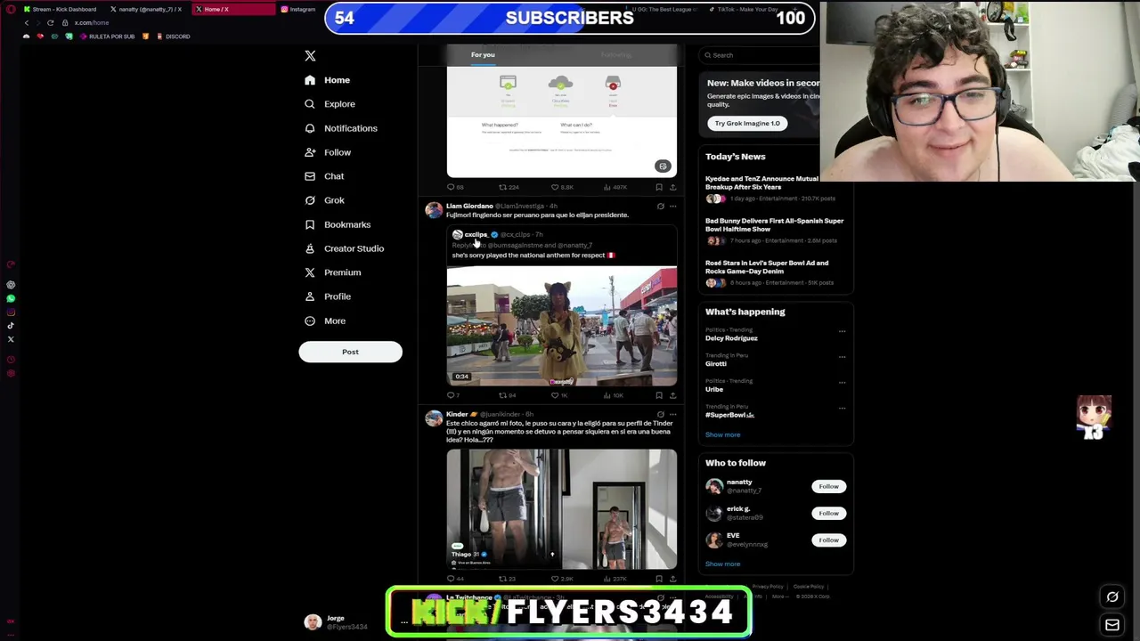The height and width of the screenshot is (641, 1140).
Task: Open Grok icon on Kinder's post
Action: click(660, 414)
